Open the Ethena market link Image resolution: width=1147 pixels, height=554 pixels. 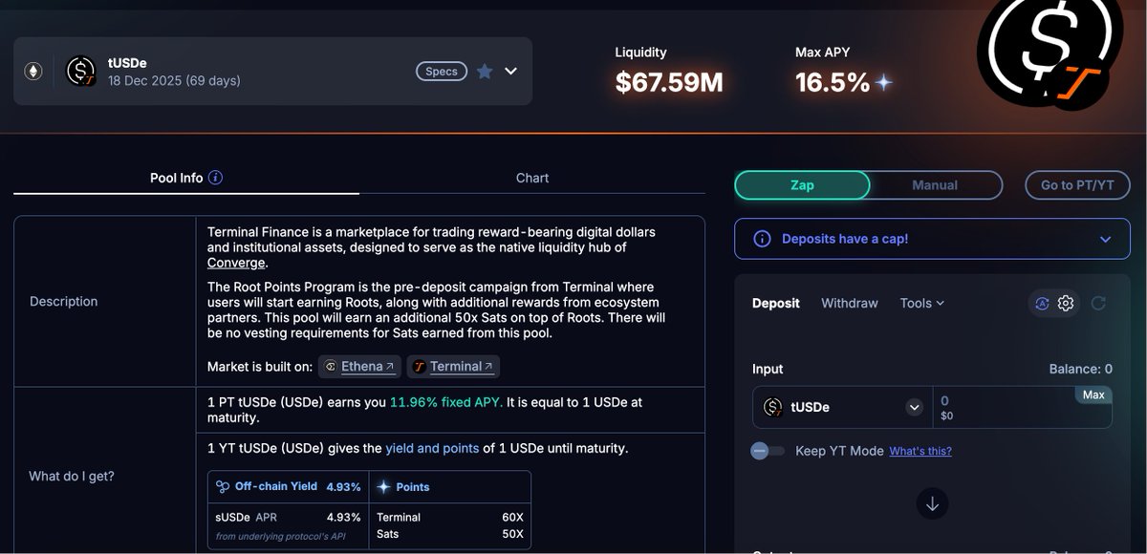point(359,367)
